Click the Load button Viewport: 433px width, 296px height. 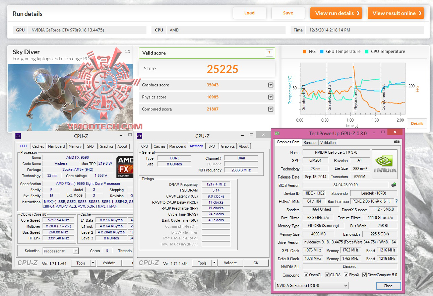point(249,13)
